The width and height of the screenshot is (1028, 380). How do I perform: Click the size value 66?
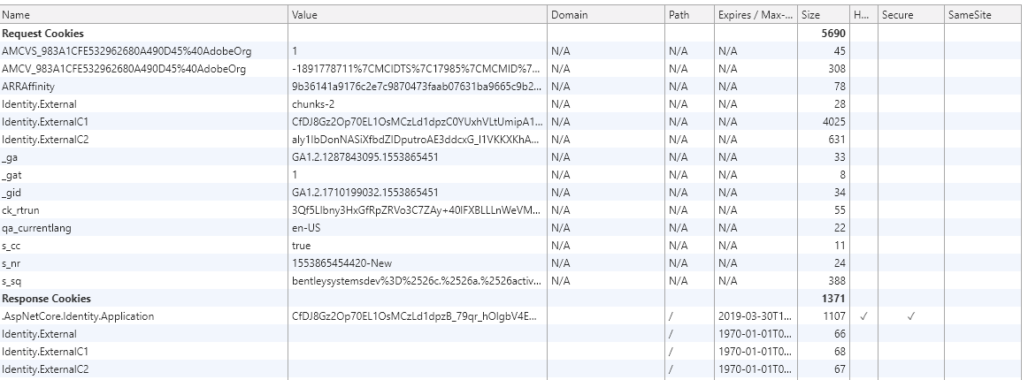(x=840, y=333)
